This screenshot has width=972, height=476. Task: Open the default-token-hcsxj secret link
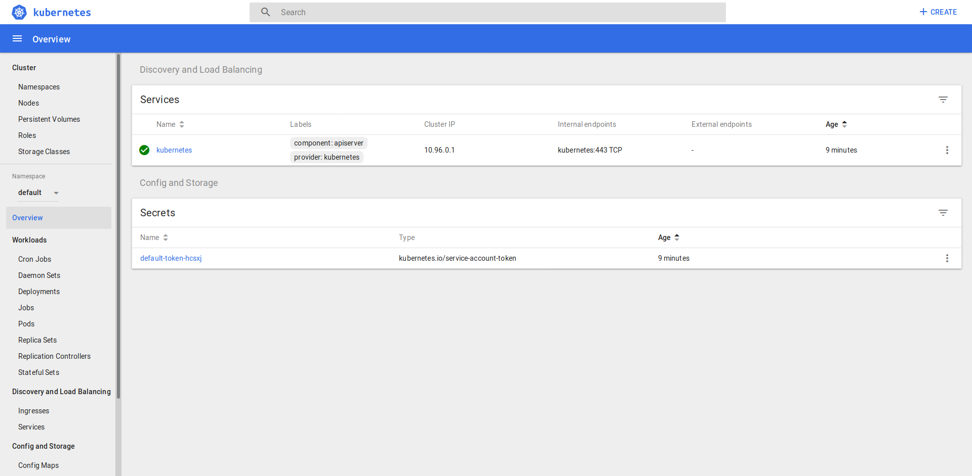171,258
